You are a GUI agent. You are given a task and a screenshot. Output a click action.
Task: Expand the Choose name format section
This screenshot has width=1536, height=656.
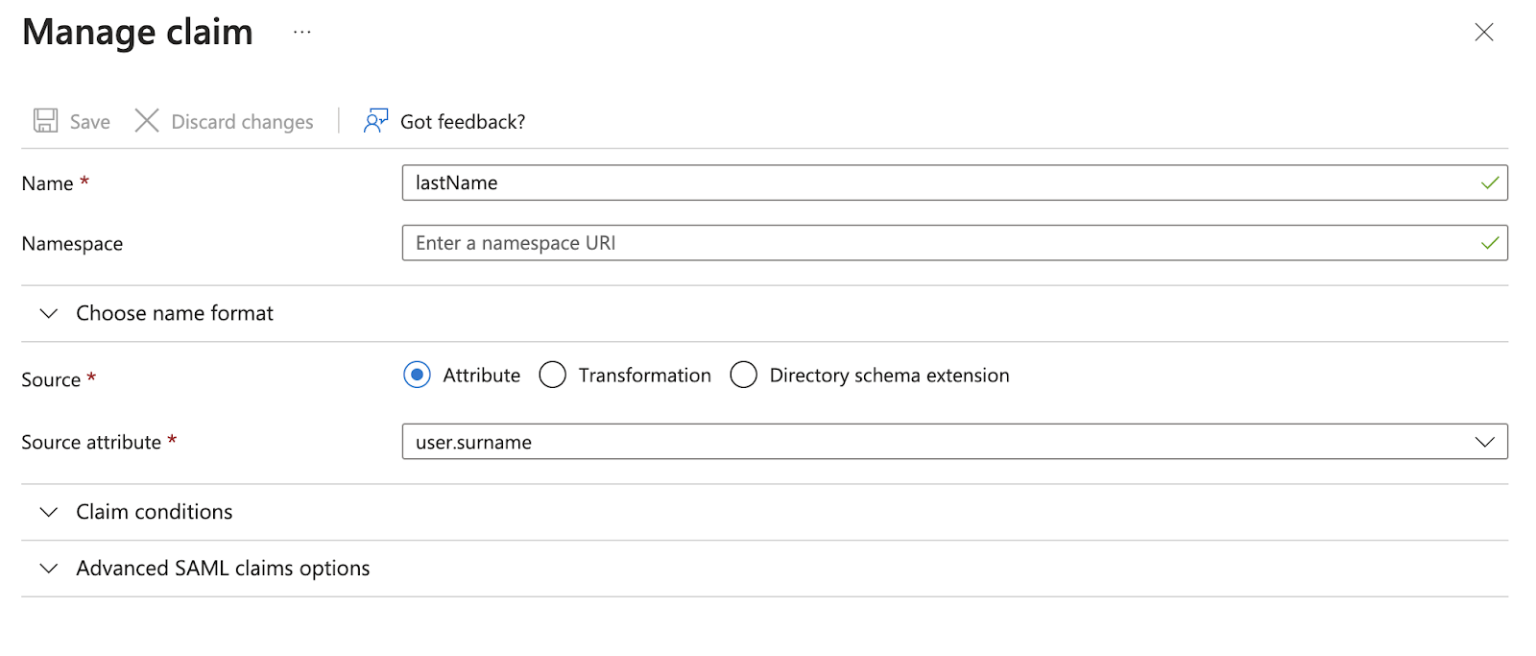click(x=764, y=313)
